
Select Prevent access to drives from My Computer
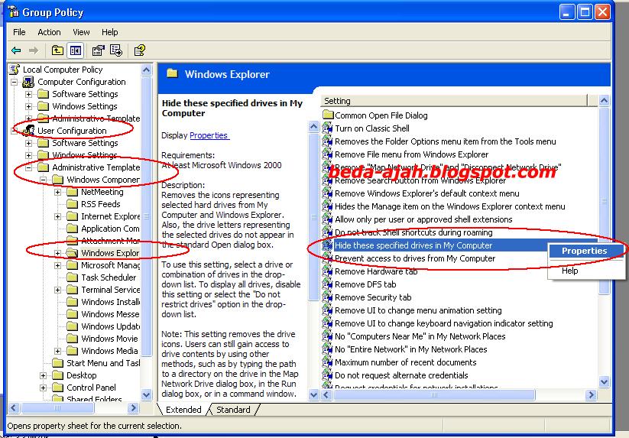(x=415, y=258)
